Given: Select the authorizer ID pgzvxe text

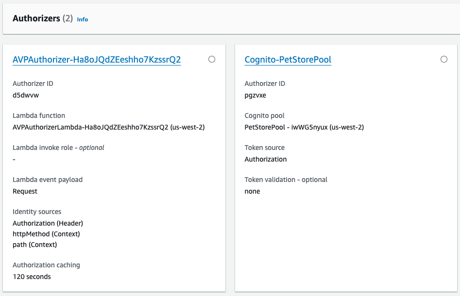Looking at the screenshot, I should click(x=255, y=95).
